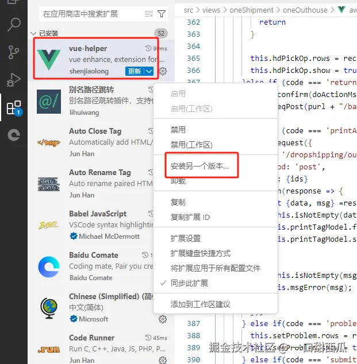357x364 pixels.
Task: Select the Code Runner logo
Action: point(49,350)
